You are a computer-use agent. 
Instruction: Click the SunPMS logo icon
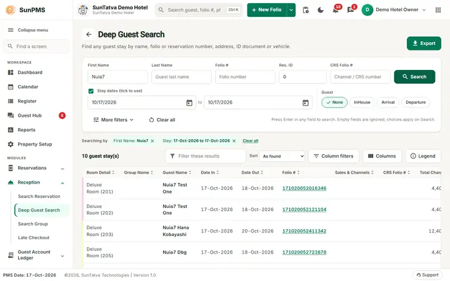tap(11, 10)
